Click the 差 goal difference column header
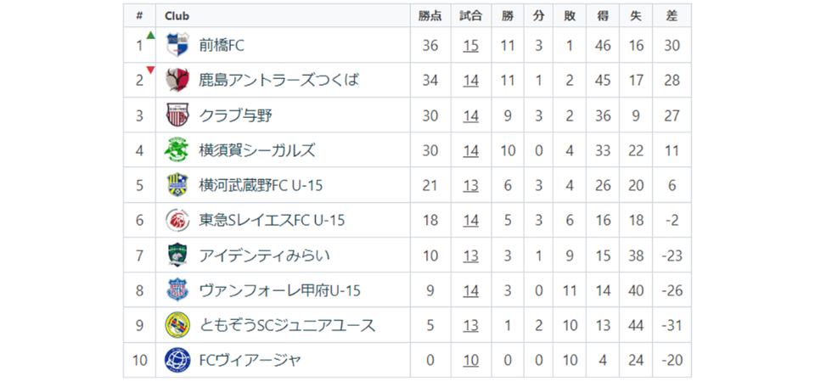815x382 pixels. pos(672,15)
